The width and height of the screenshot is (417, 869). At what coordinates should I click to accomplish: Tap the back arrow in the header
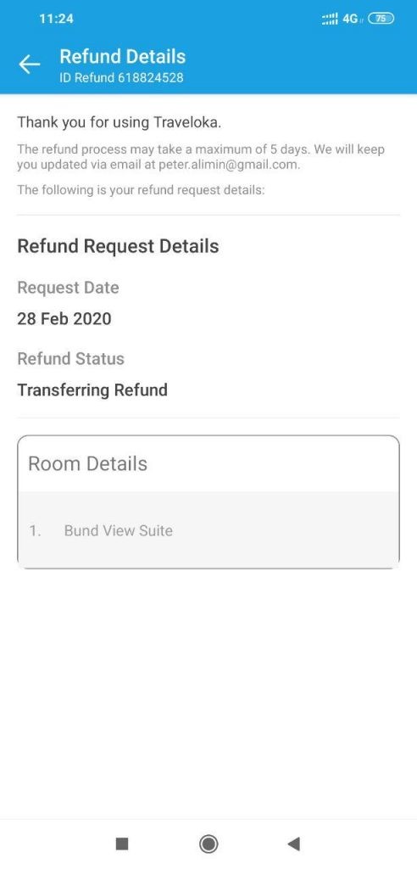click(30, 64)
